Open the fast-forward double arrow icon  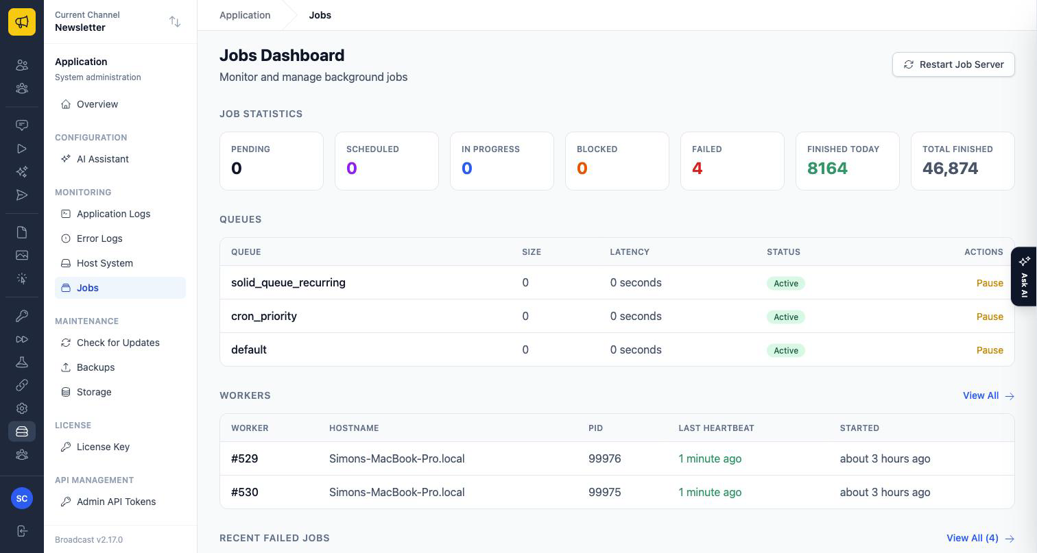(22, 339)
